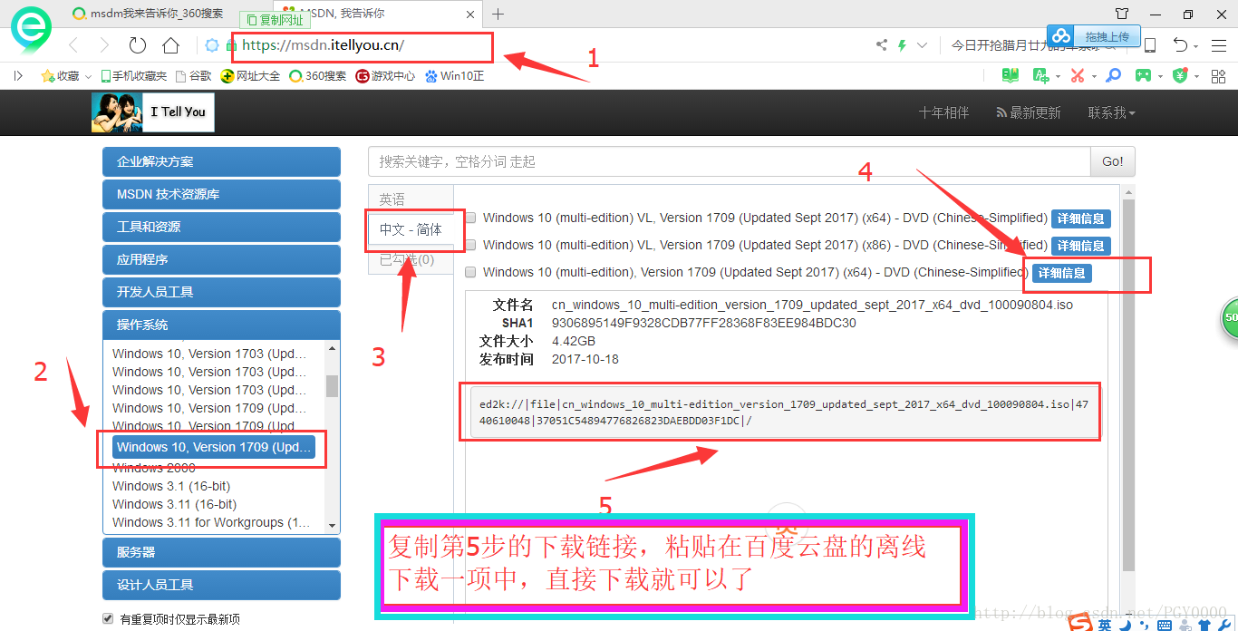Open a new tab with plus button

(x=498, y=14)
